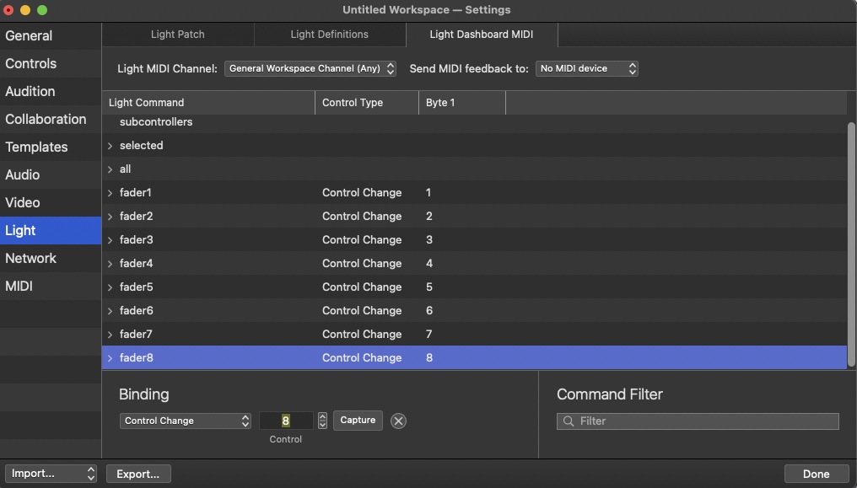Expand the selected command row
Viewport: 857px width, 488px height.
point(110,146)
